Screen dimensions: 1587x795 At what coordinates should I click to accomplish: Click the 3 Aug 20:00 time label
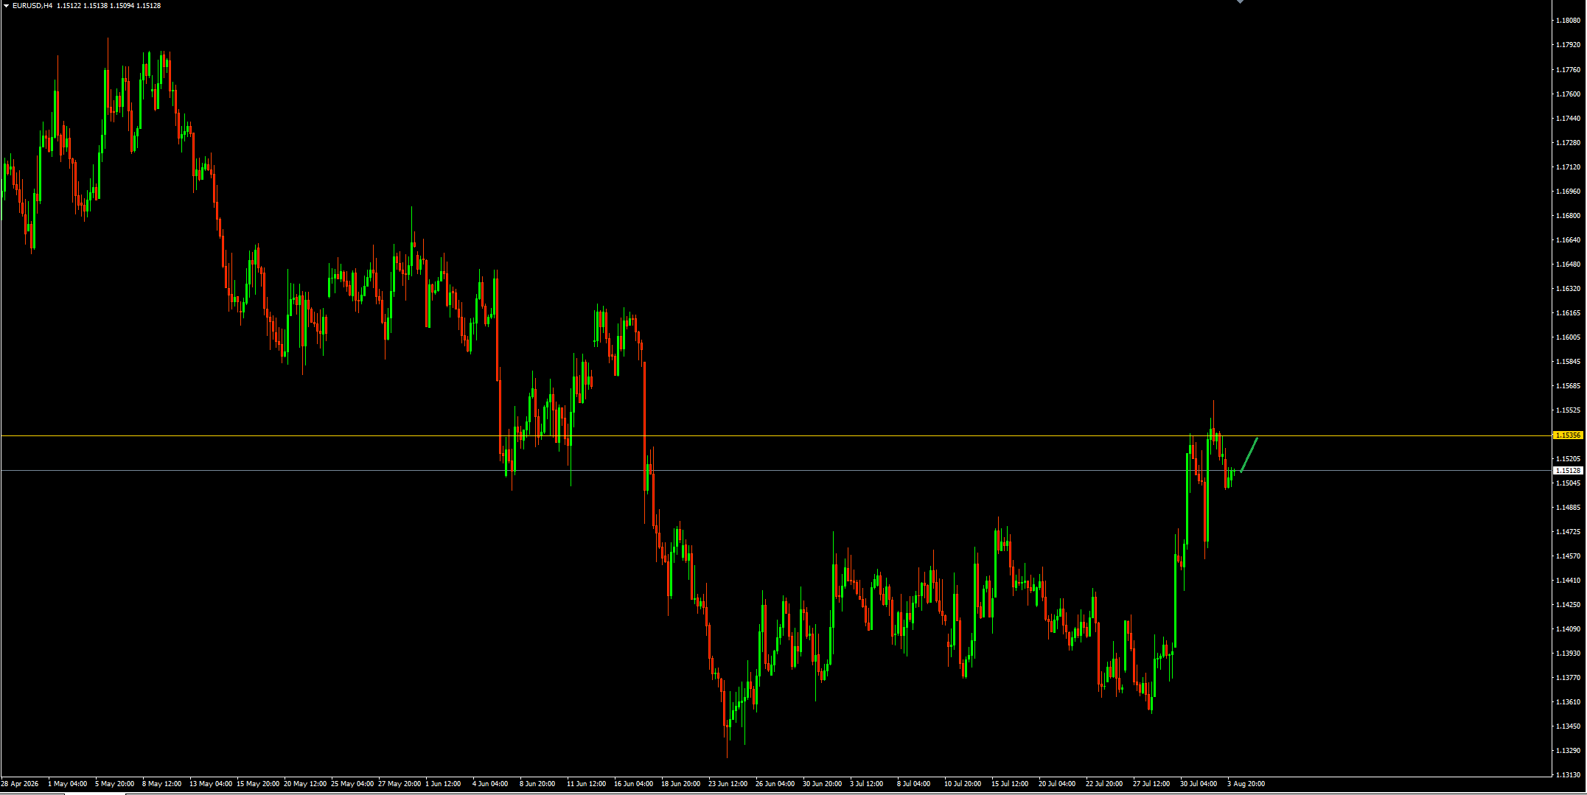[1246, 784]
